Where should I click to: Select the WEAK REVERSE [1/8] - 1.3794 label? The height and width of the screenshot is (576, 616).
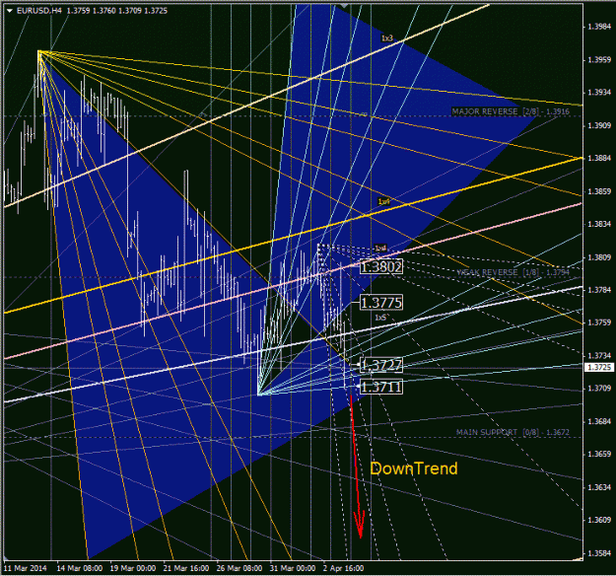tap(513, 272)
